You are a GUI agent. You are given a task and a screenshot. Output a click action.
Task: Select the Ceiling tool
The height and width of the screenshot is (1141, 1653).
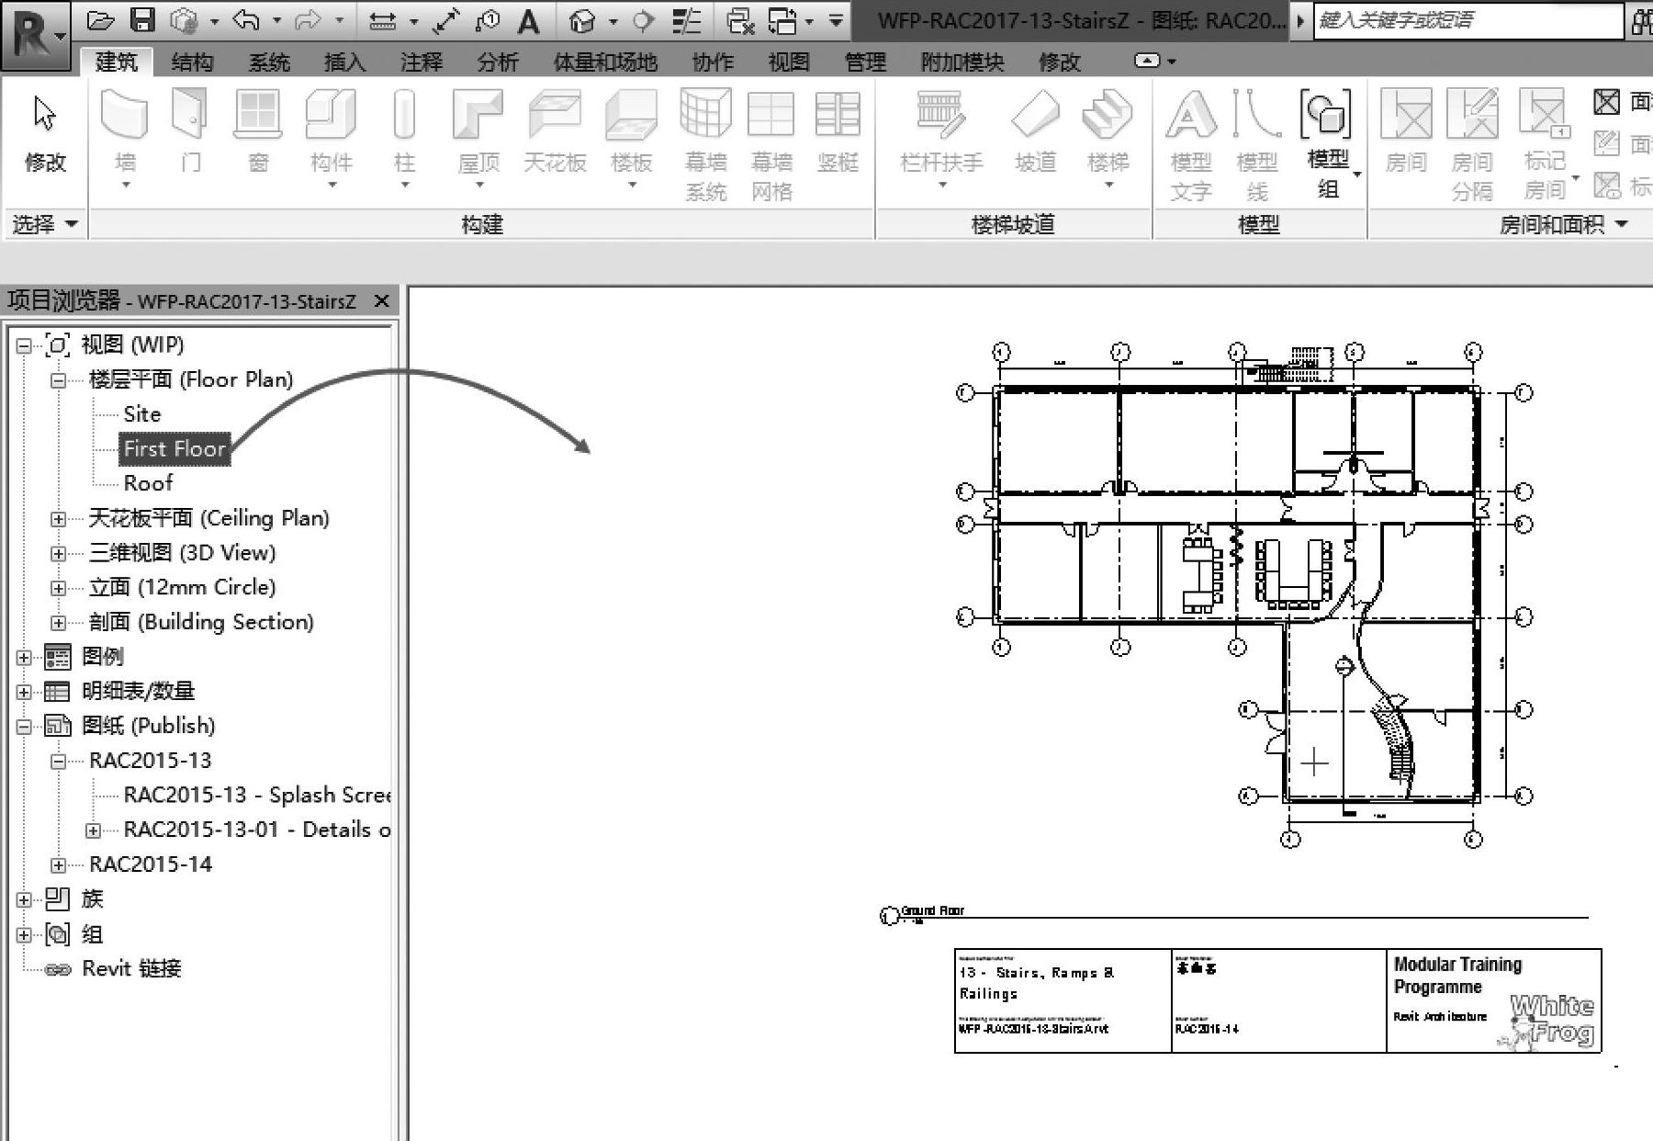[555, 129]
